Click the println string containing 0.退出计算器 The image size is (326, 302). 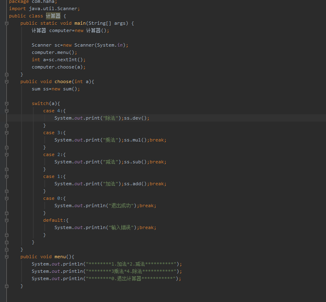click(x=131, y=278)
